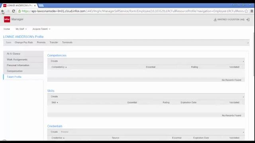The image size is (255, 143).
Task: Click Essential header in Credentials table
Action: (x=177, y=138)
